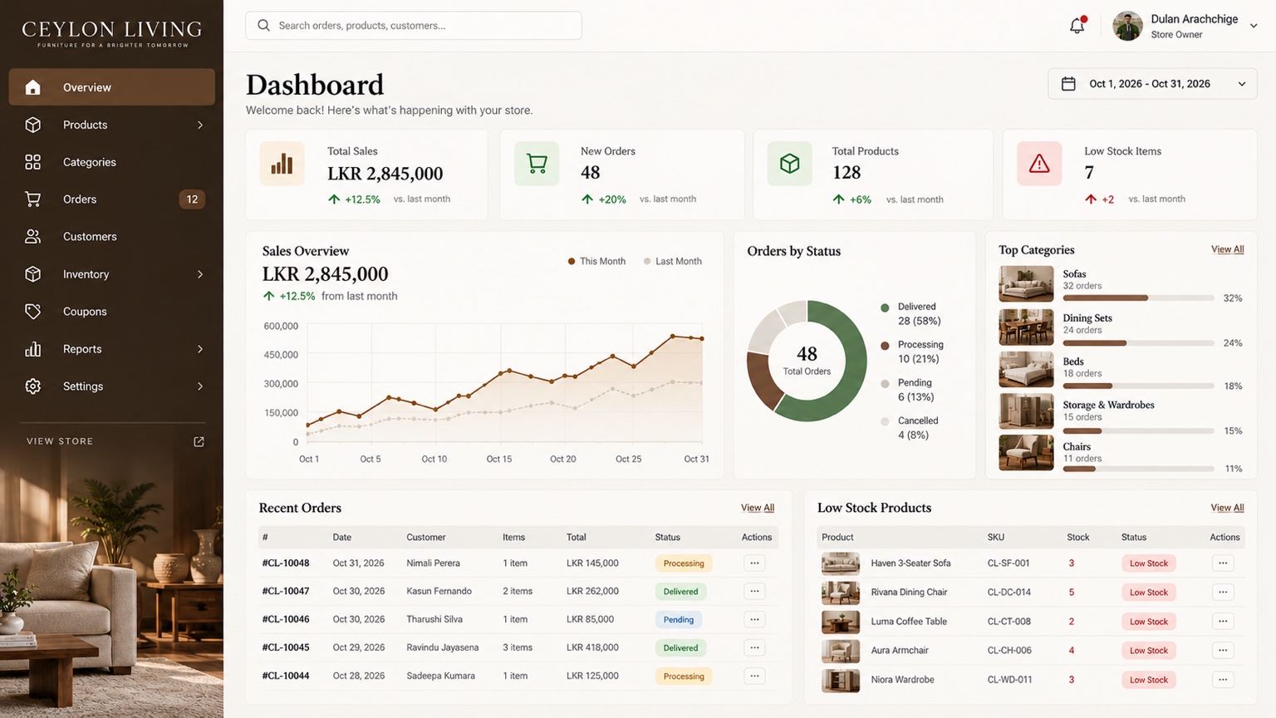The width and height of the screenshot is (1276, 718).
Task: Open the notifications bell
Action: click(x=1077, y=25)
